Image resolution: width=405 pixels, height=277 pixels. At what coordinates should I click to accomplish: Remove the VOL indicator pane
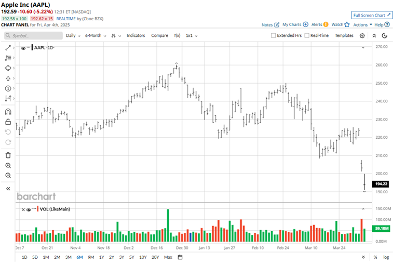click(23, 209)
